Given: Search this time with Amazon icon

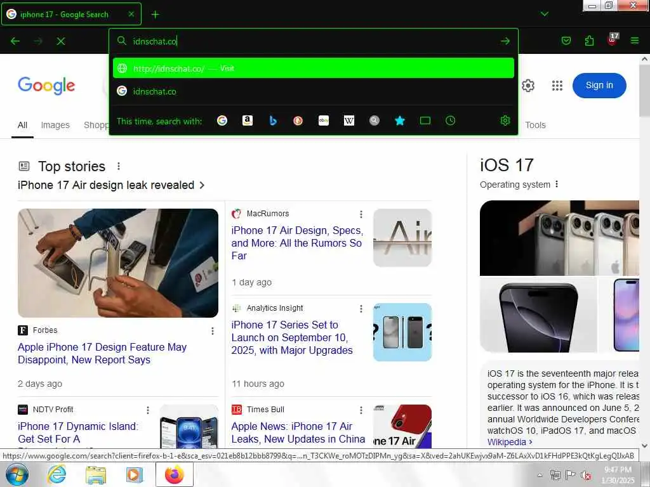Looking at the screenshot, I should [x=248, y=120].
